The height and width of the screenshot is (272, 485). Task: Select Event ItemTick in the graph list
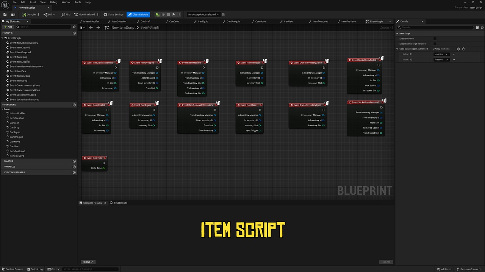point(18,71)
